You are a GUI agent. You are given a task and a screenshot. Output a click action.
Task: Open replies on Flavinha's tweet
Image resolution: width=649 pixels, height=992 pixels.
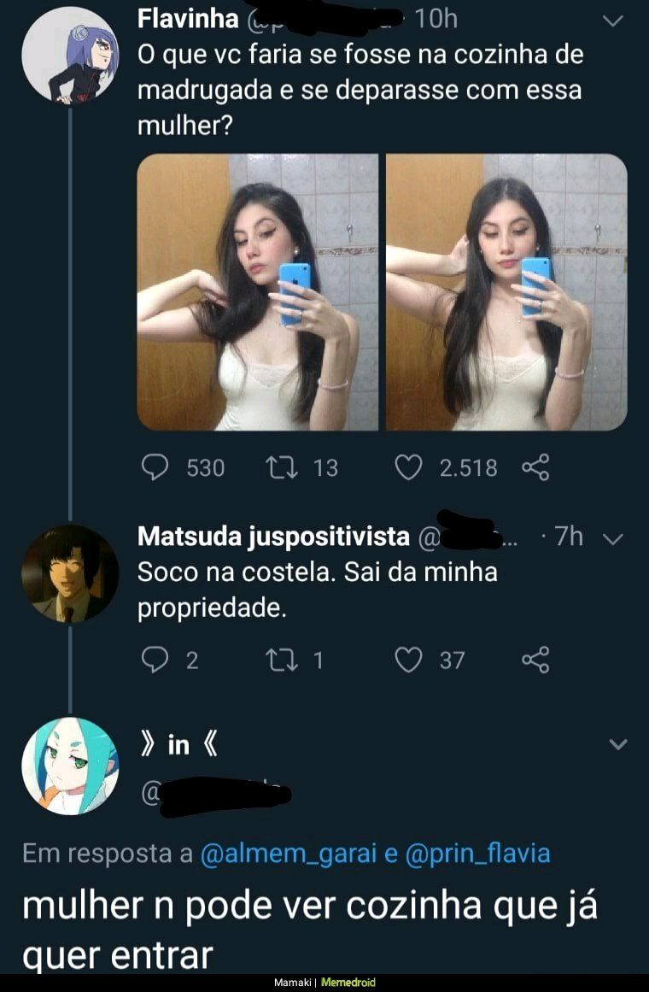[155, 467]
